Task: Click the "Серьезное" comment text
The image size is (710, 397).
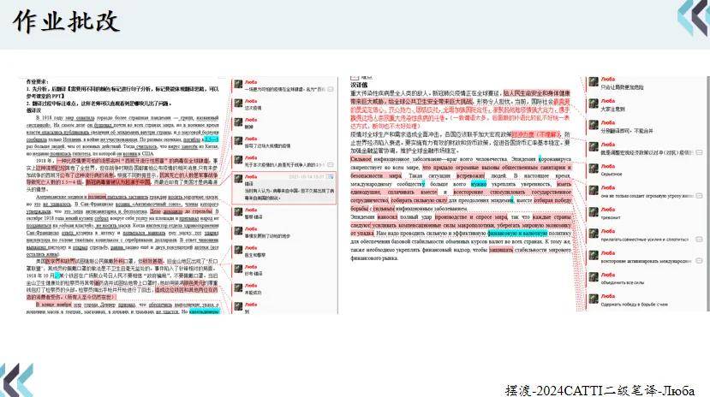Action: tap(612, 174)
